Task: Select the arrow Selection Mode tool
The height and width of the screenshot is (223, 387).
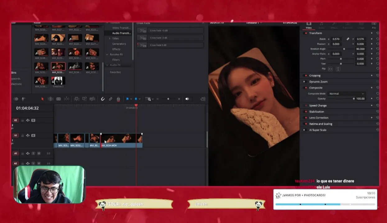Action: pyautogui.click(x=43, y=99)
